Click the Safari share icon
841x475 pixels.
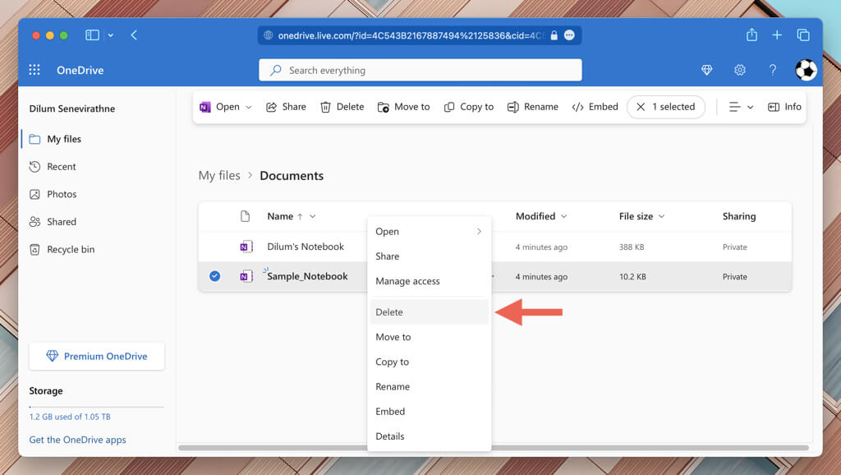(x=751, y=35)
